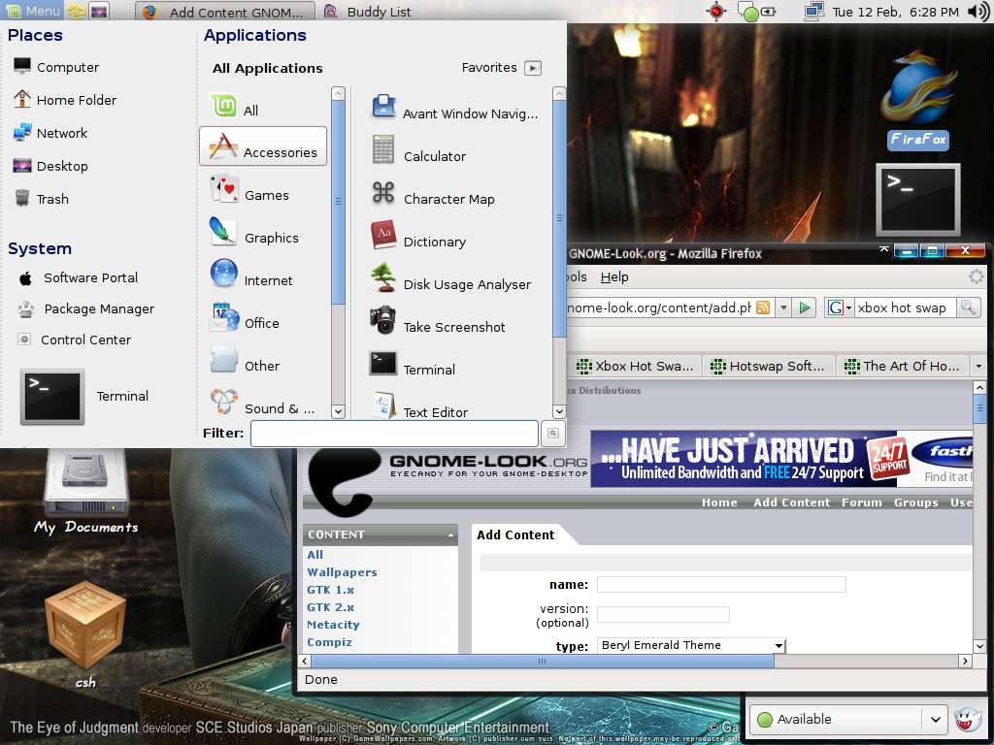Open the csh crate desktop icon
This screenshot has width=994, height=745.
(x=85, y=634)
